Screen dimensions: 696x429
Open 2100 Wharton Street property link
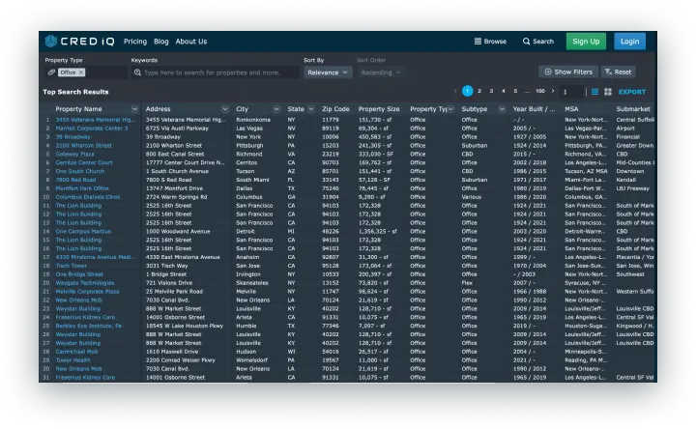point(83,146)
